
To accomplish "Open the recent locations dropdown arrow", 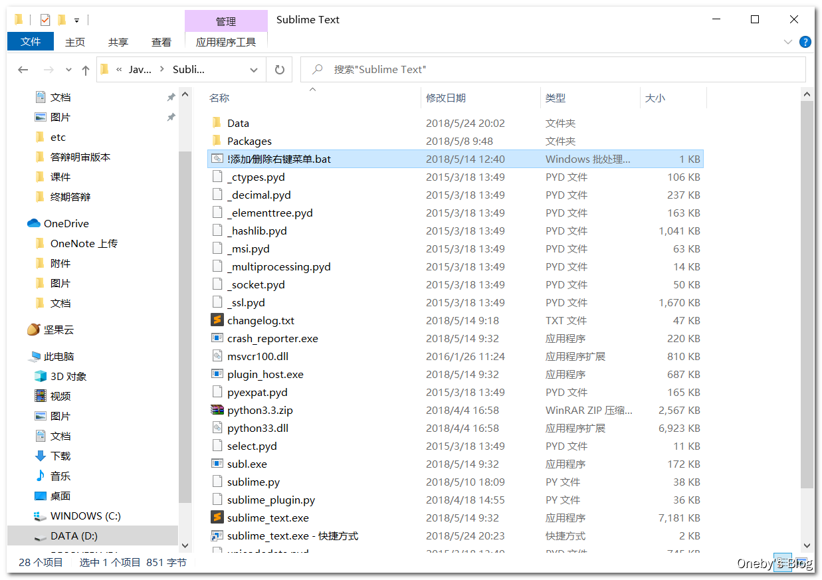I will coord(68,70).
